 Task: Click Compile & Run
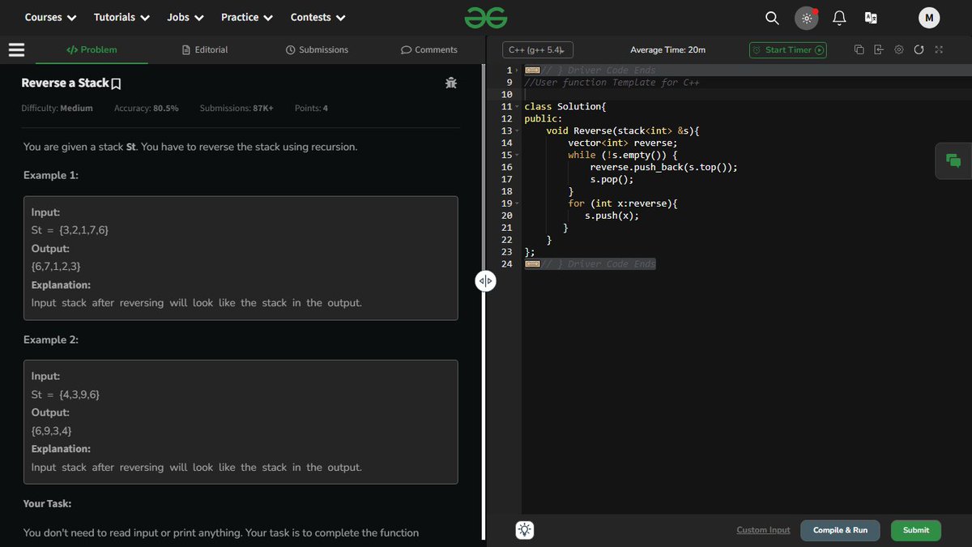[840, 530]
